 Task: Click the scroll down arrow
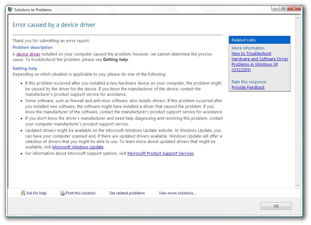coord(298,185)
